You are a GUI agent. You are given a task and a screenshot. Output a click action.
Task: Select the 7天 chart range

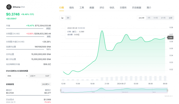149,18
